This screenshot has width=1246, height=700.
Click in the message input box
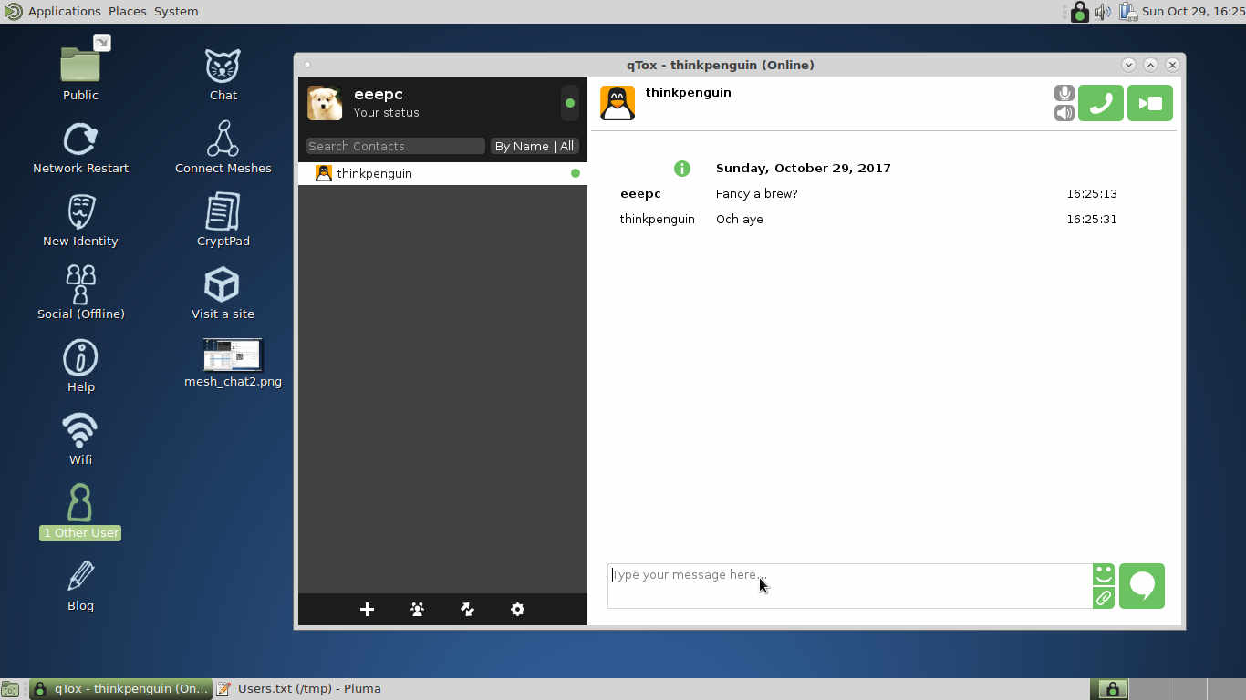click(849, 586)
